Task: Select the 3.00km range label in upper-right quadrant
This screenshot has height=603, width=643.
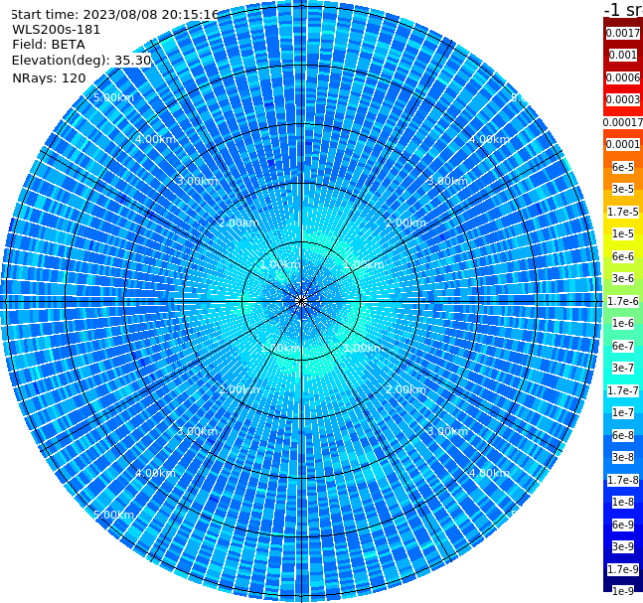Action: 448,181
